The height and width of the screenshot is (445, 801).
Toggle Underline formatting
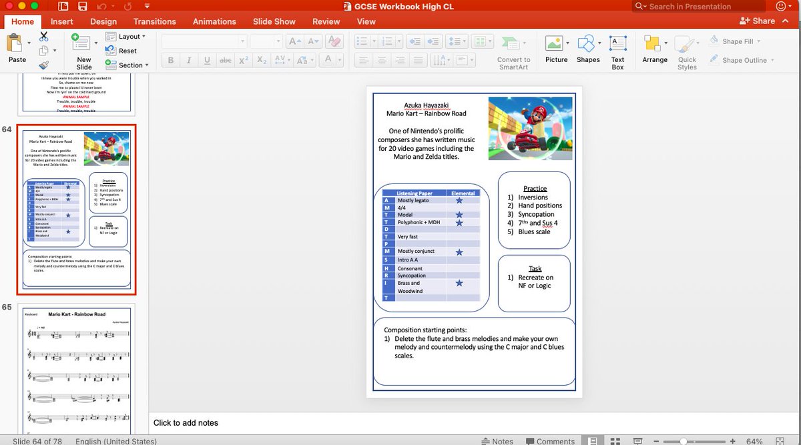coord(207,60)
